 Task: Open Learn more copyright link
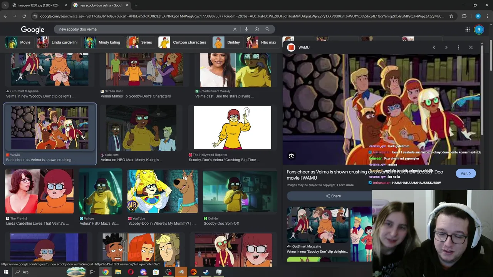(345, 185)
